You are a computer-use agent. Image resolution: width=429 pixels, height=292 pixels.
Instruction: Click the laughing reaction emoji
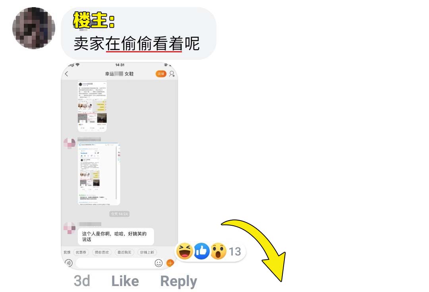coord(185,251)
